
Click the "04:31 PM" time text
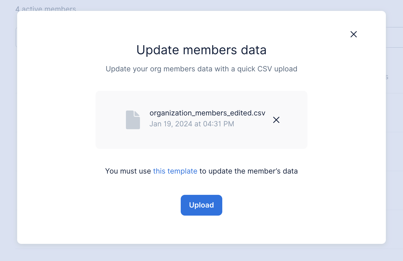(x=218, y=124)
